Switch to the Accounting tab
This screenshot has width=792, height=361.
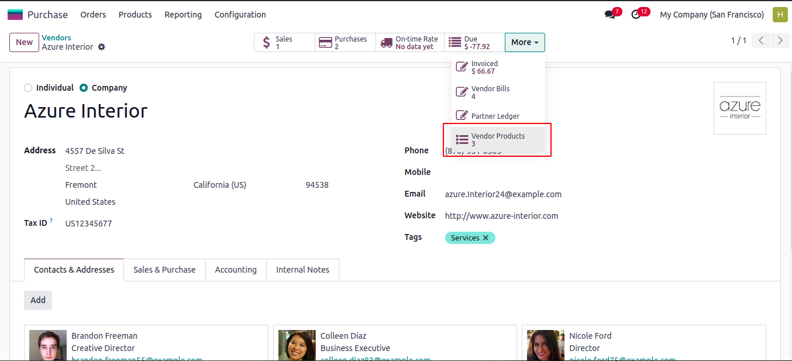236,270
